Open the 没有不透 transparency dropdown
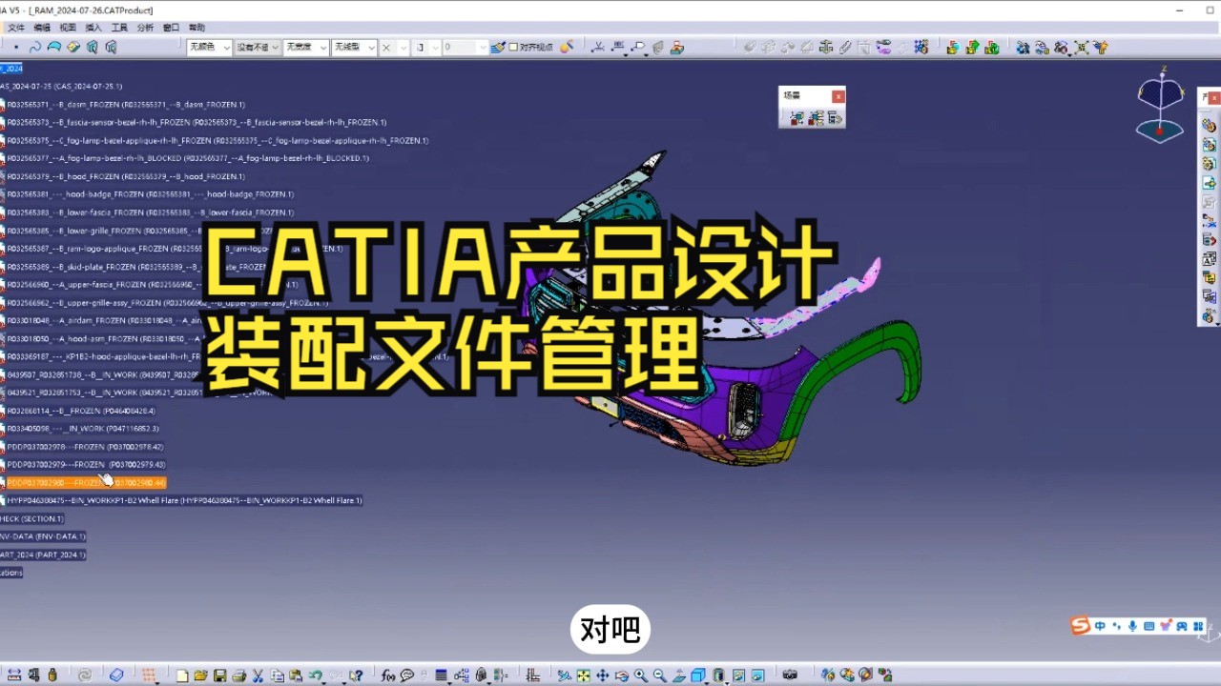 [258, 47]
